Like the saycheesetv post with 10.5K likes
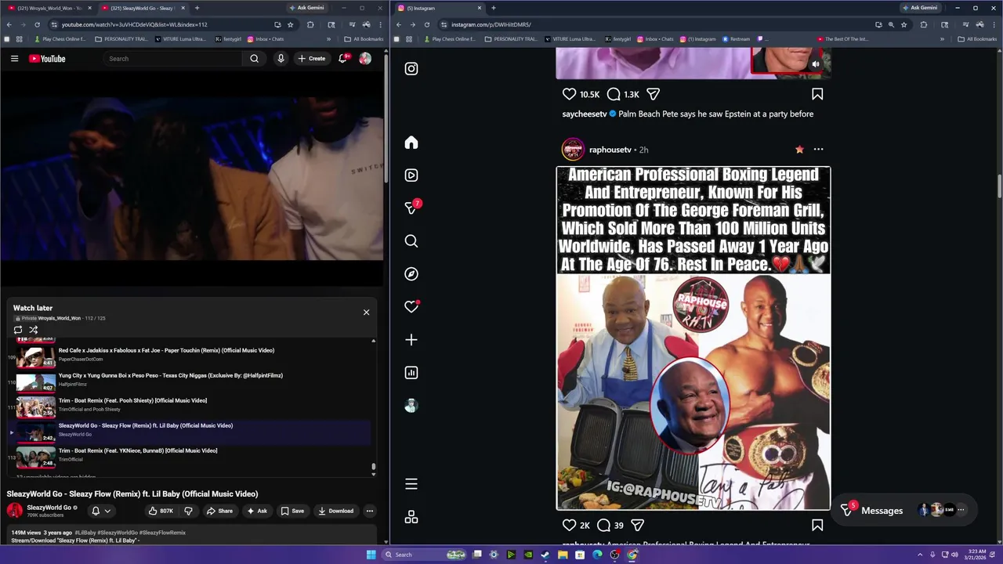This screenshot has width=1003, height=564. 570,94
